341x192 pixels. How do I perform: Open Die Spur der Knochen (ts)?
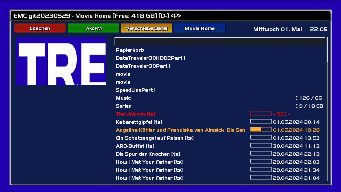pyautogui.click(x=148, y=154)
